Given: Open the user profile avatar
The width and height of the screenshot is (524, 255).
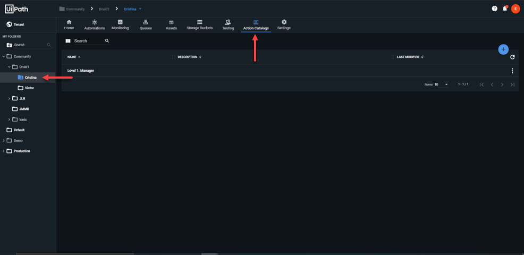Looking at the screenshot, I should [515, 8].
